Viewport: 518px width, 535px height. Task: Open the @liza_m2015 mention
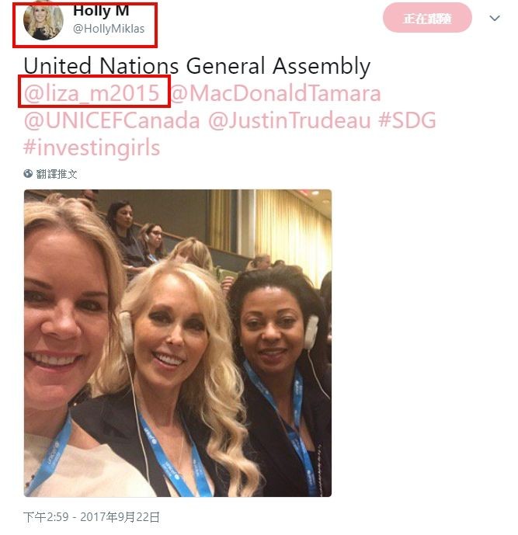click(92, 93)
